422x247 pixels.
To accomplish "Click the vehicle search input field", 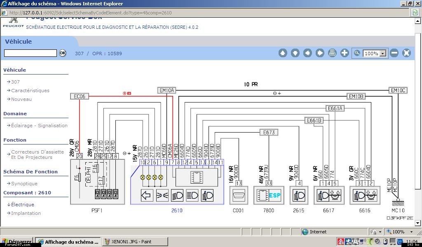I will pyautogui.click(x=30, y=53).
